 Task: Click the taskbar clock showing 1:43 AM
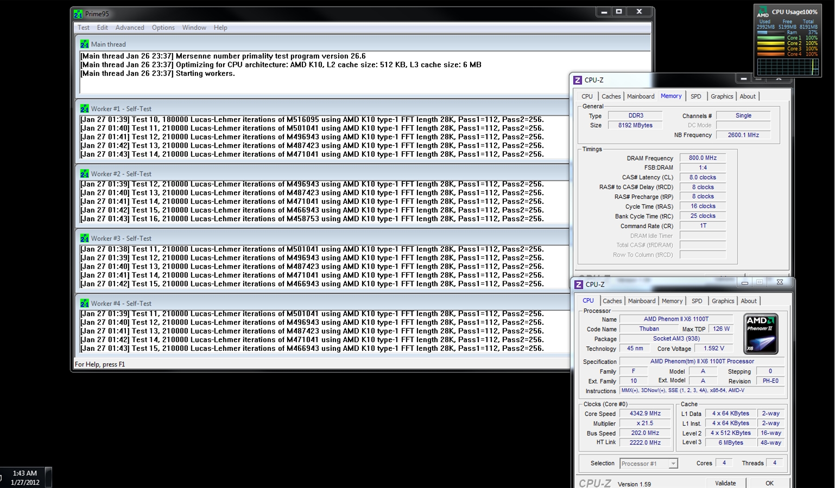click(x=25, y=478)
